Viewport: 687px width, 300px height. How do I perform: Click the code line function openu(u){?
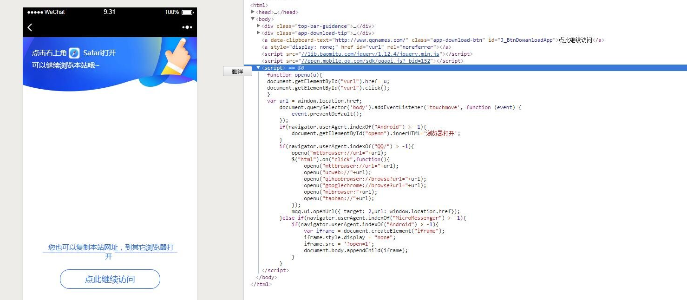pos(294,75)
